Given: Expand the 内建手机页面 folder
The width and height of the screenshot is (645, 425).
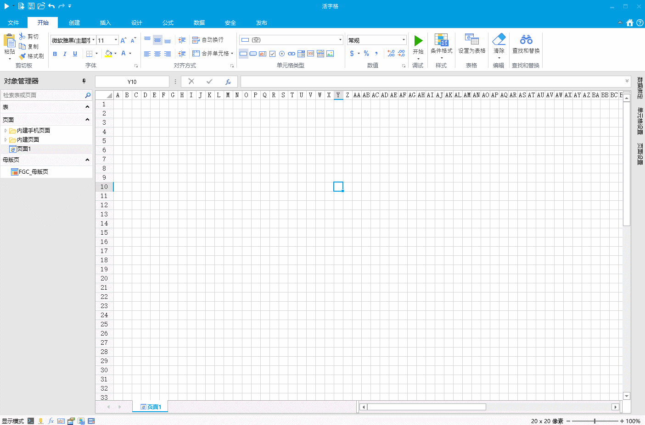Looking at the screenshot, I should tap(6, 131).
